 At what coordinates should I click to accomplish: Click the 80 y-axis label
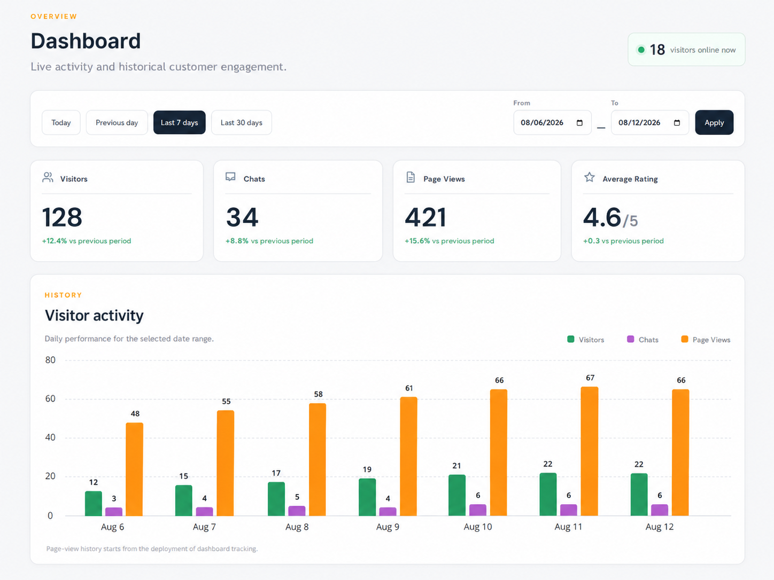pos(50,360)
